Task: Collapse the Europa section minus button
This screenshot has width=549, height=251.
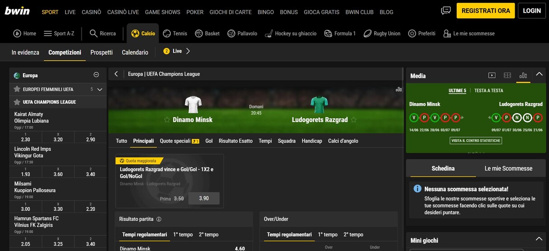Action: point(96,75)
